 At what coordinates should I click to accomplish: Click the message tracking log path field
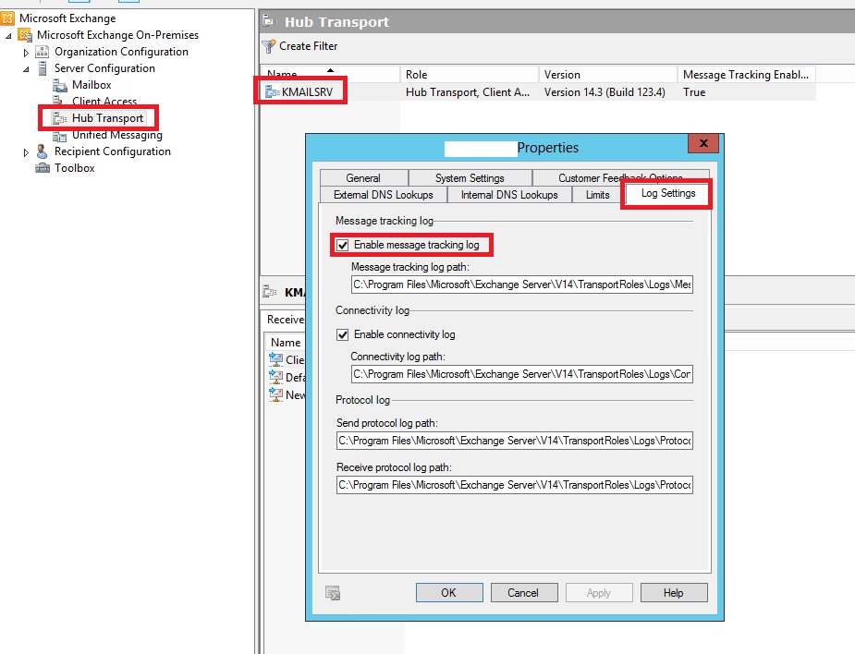[522, 285]
